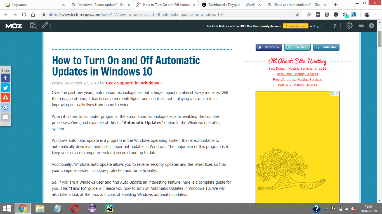Show hidden system tray icons
The image size is (382, 214).
(x=326, y=209)
